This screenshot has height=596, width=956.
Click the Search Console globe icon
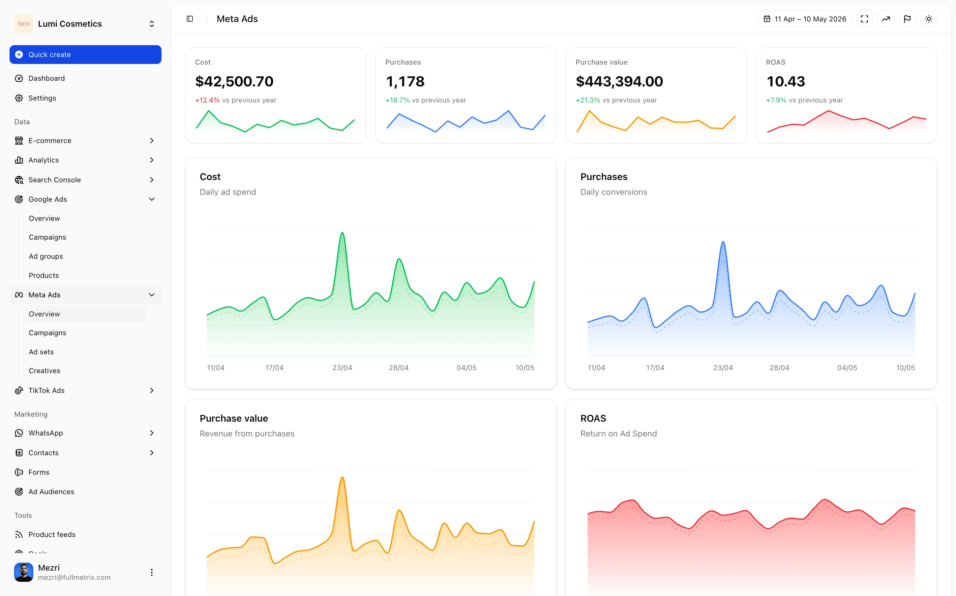[19, 180]
